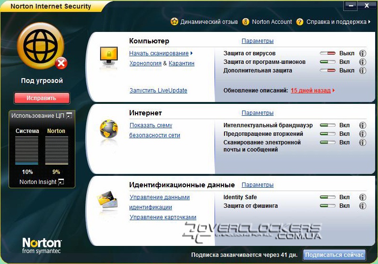This screenshot has width=378, height=264.
Task: Click Начать сканирование link
Action: [x=159, y=53]
